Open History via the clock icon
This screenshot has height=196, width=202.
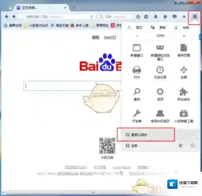point(160,70)
